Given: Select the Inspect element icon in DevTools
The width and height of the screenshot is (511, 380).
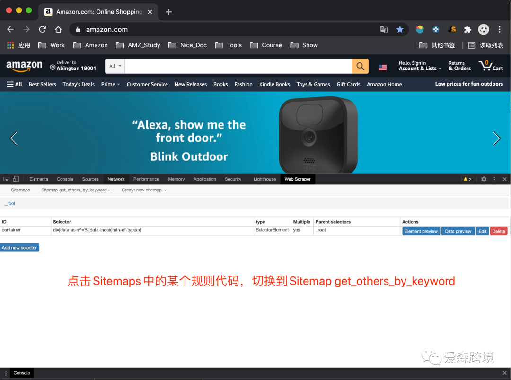Looking at the screenshot, I should (6, 179).
